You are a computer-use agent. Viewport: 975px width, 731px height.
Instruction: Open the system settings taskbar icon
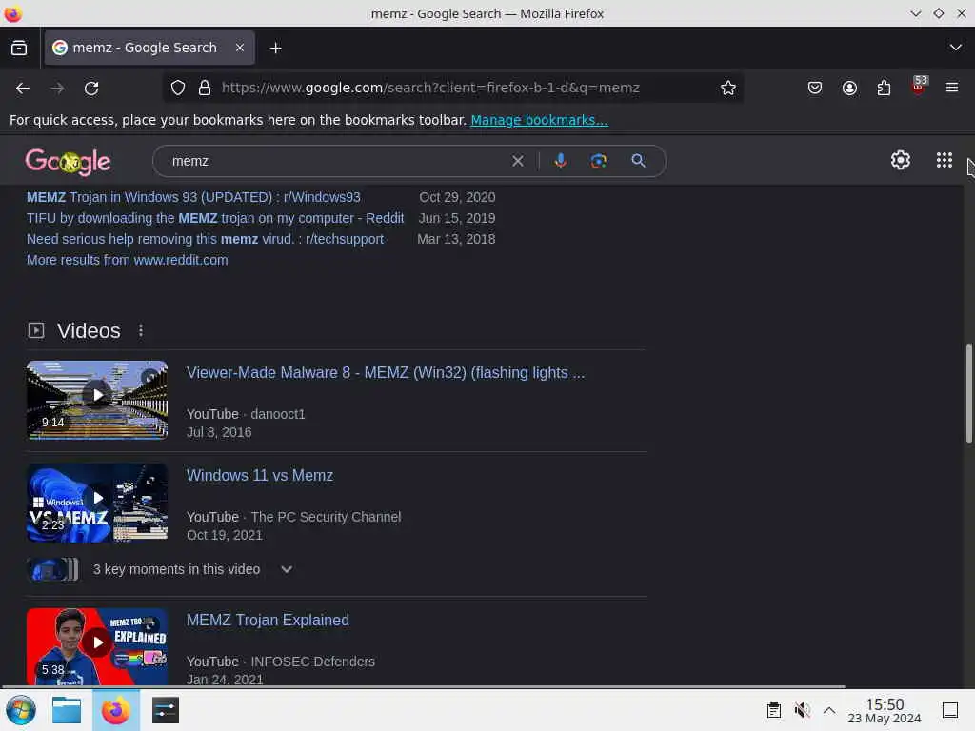click(x=166, y=710)
